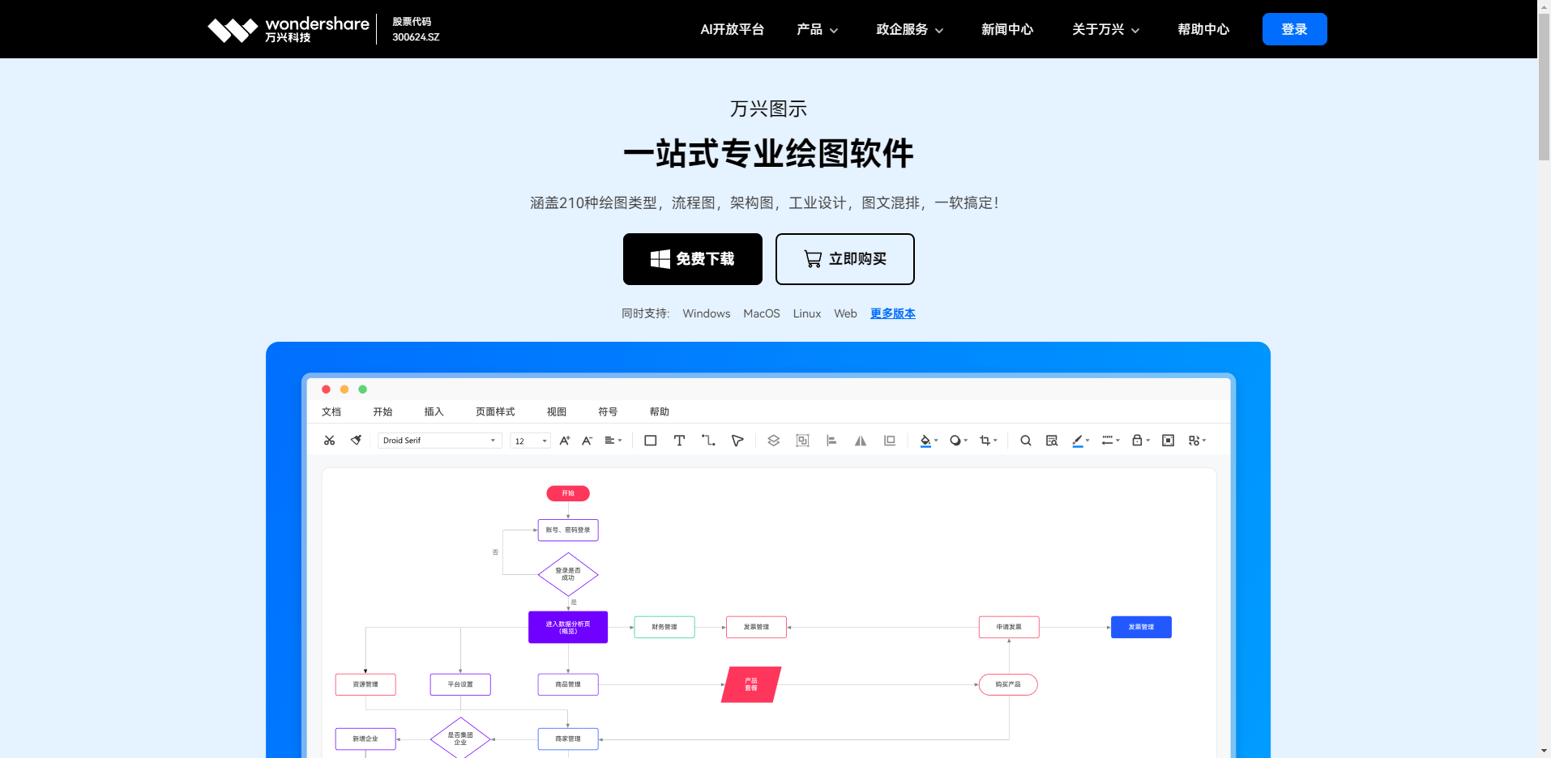
Task: Click the 登录是否成功 diamond node
Action: point(568,574)
